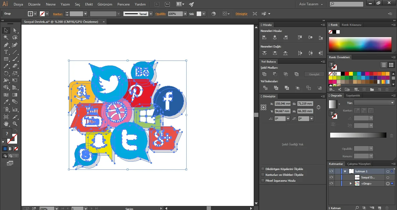The height and width of the screenshot is (210, 397).
Task: Select the Selection (black arrow) tool
Action: pyautogui.click(x=6, y=30)
